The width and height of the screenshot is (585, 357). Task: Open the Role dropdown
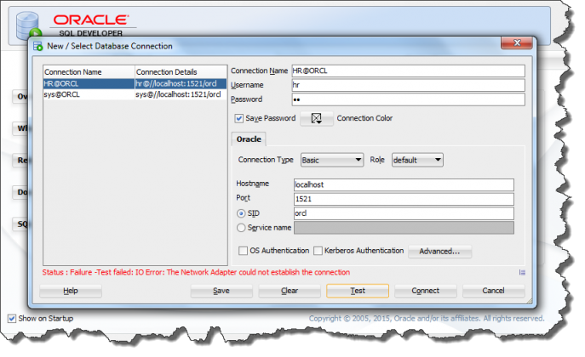point(417,160)
